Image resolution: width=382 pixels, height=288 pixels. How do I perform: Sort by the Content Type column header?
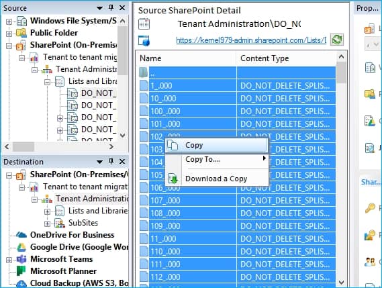[x=286, y=58]
